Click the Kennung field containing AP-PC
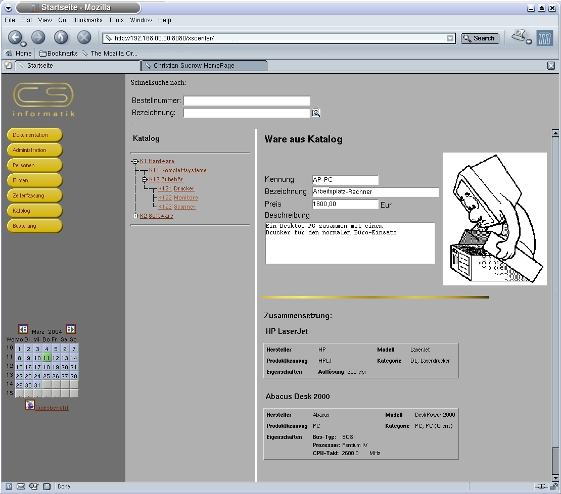The width and height of the screenshot is (561, 494). click(345, 180)
